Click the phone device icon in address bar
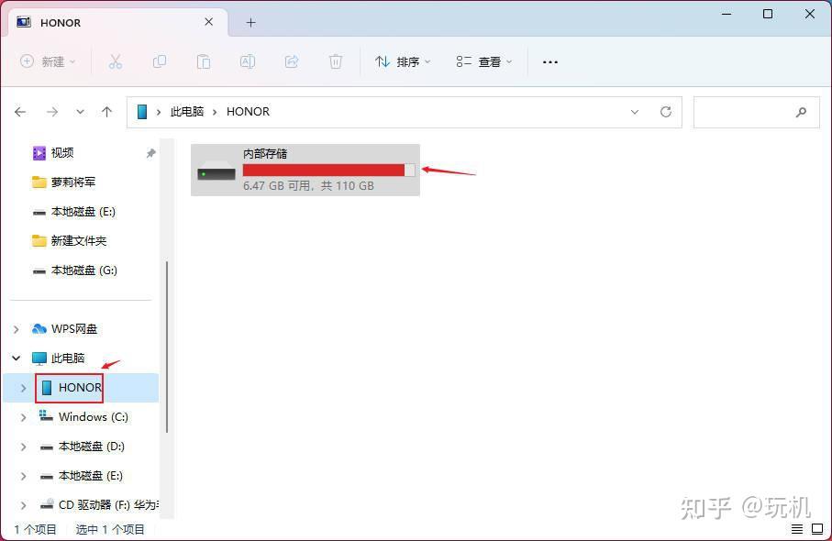 [141, 111]
